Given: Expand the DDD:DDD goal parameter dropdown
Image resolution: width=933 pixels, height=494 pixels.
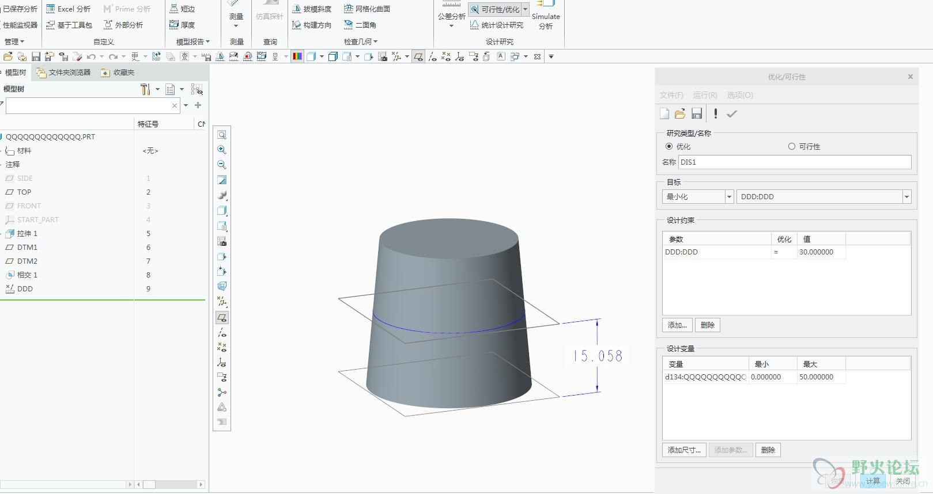Looking at the screenshot, I should 906,197.
